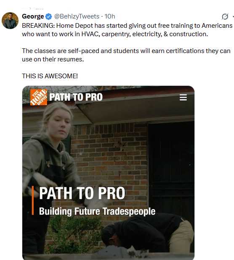
Task: Click the 10h timestamp
Action: 110,16
